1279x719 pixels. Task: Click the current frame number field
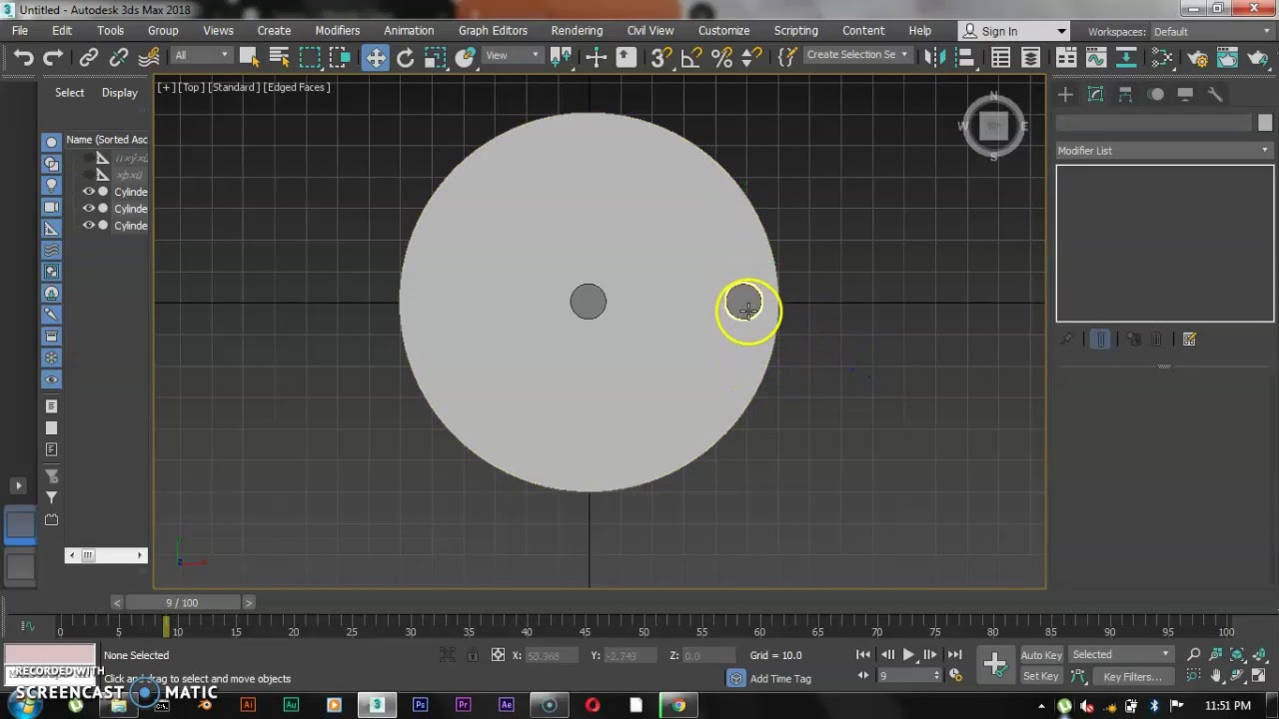pyautogui.click(x=904, y=676)
